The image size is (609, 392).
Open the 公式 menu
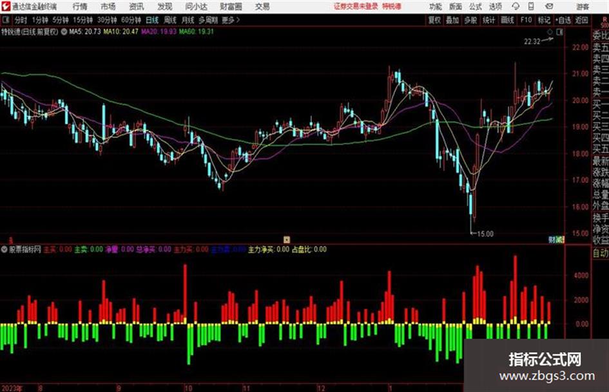[476, 6]
